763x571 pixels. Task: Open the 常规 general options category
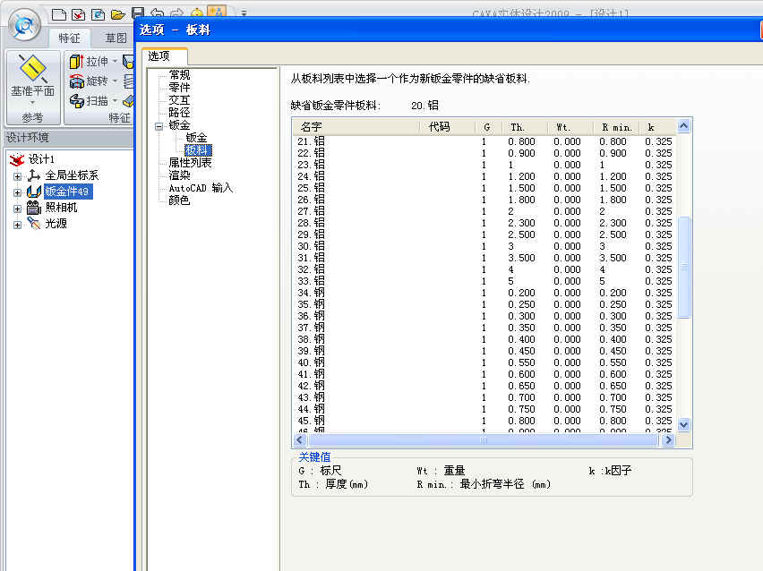(179, 75)
